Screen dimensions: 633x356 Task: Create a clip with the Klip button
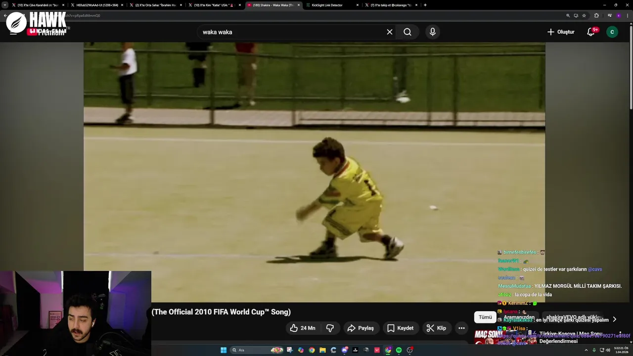click(437, 328)
